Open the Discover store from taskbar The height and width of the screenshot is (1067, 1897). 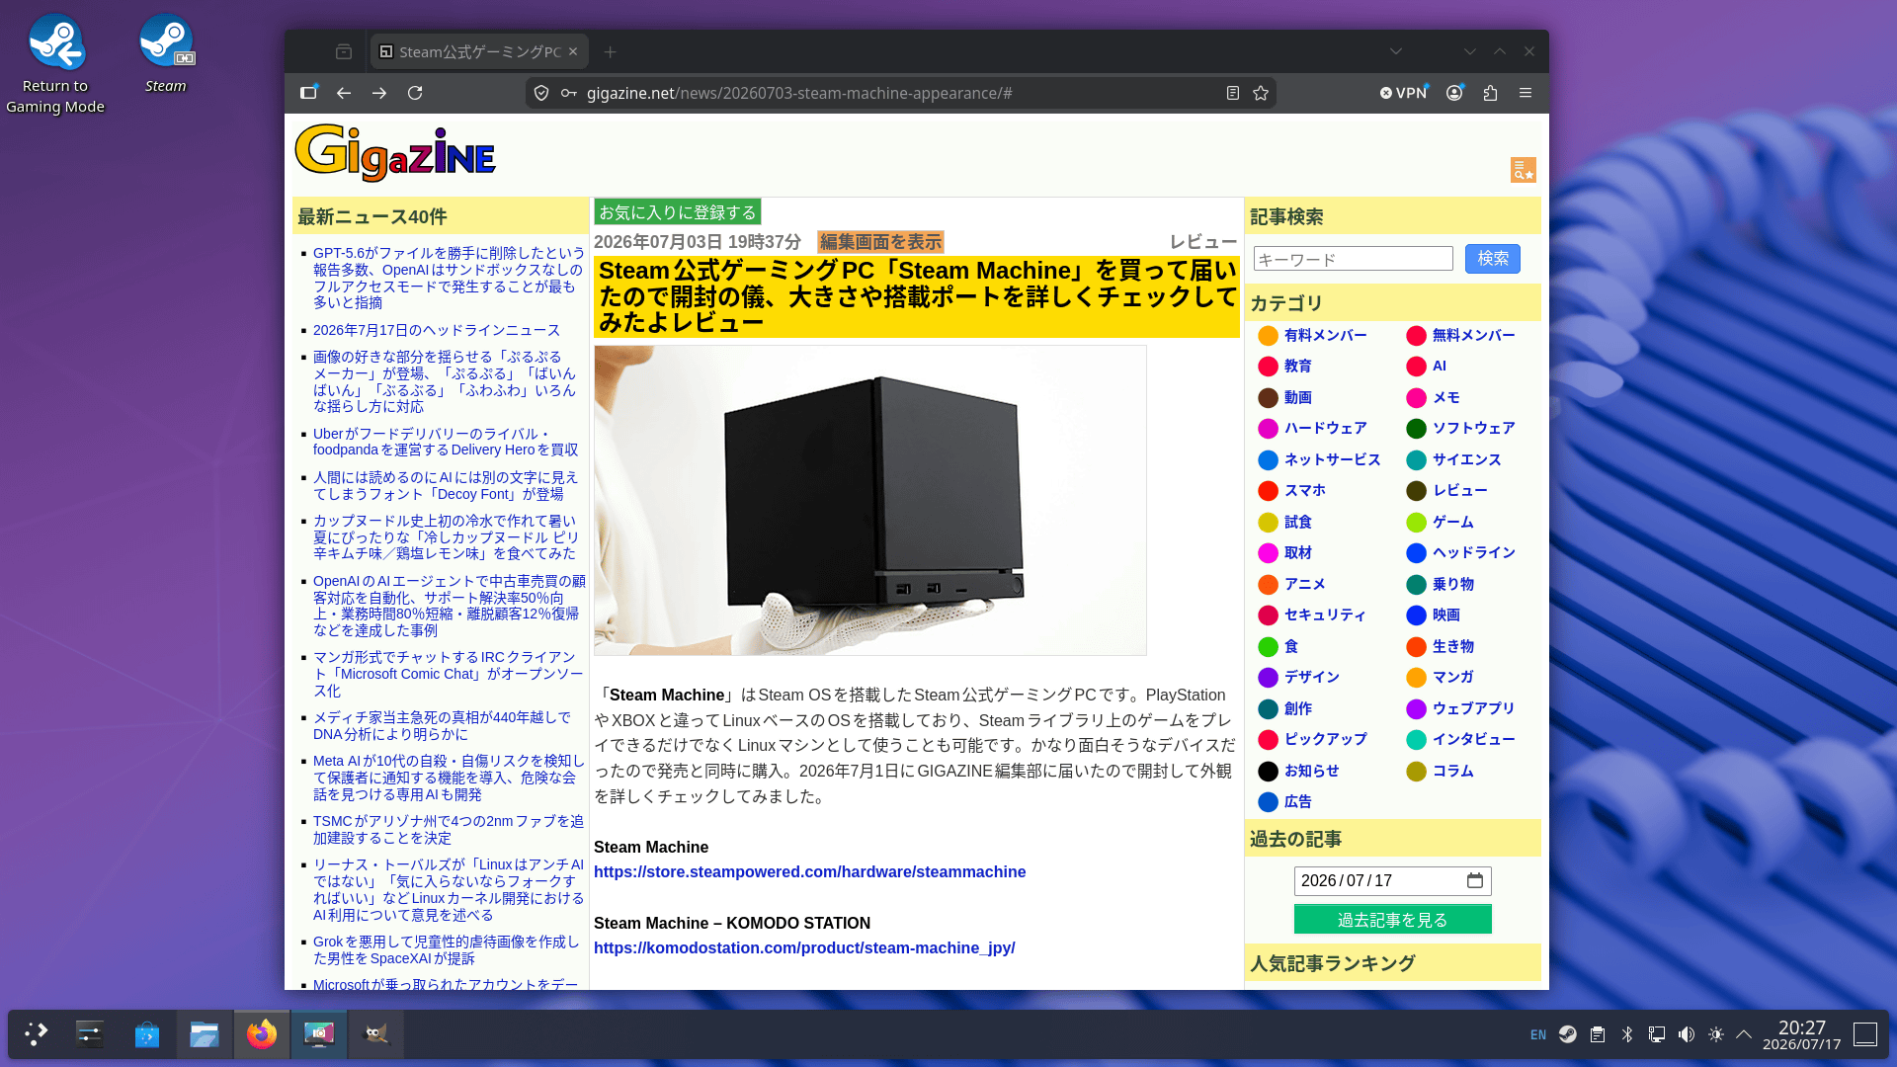click(x=147, y=1034)
